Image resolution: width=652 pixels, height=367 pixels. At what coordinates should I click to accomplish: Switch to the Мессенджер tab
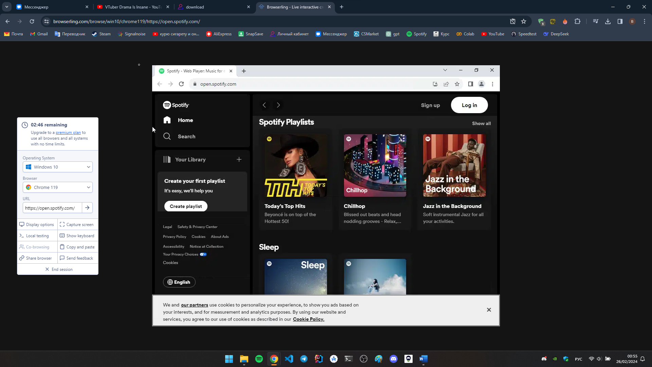click(53, 7)
